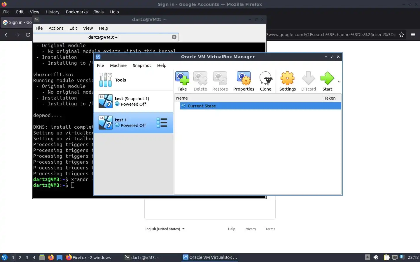Open test 1 machine tools list menu icon
The width and height of the screenshot is (420, 262).
[x=162, y=123]
